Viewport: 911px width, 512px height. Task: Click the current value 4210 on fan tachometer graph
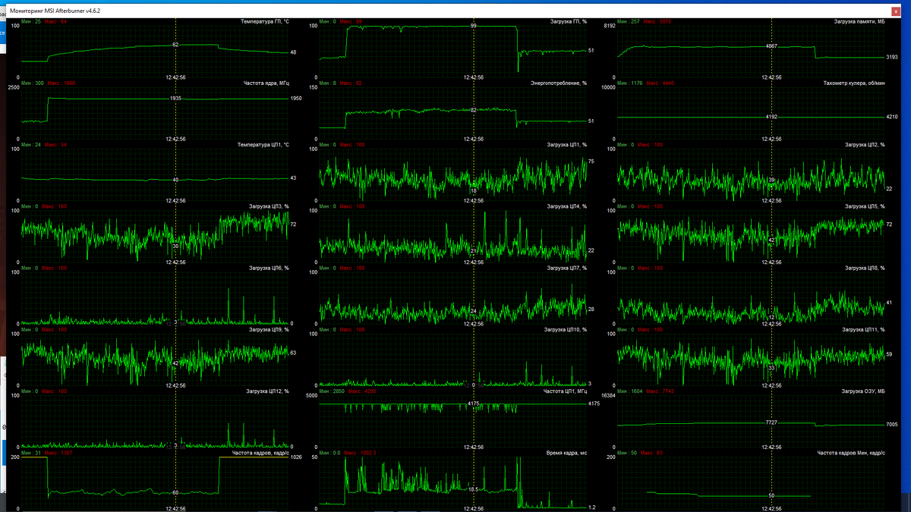click(x=892, y=117)
